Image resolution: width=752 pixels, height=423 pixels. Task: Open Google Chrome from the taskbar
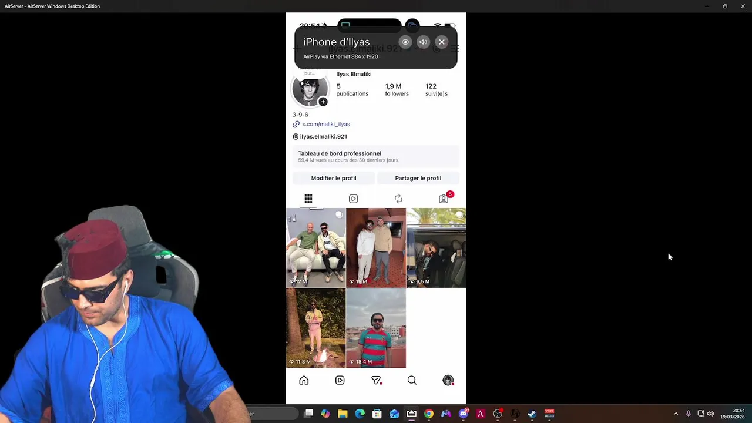[x=429, y=414]
